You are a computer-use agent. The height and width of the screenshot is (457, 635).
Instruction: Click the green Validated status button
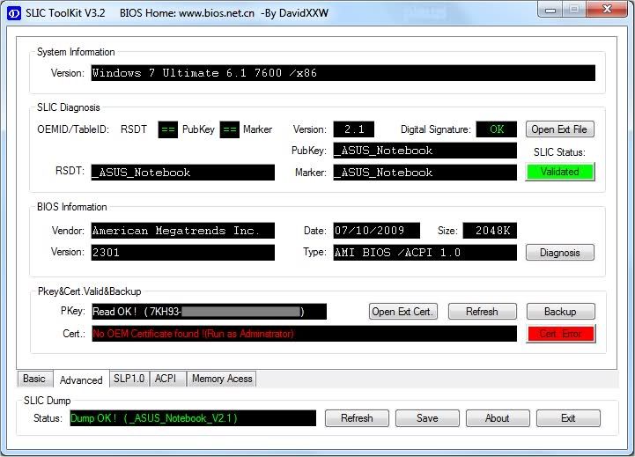[x=559, y=172]
